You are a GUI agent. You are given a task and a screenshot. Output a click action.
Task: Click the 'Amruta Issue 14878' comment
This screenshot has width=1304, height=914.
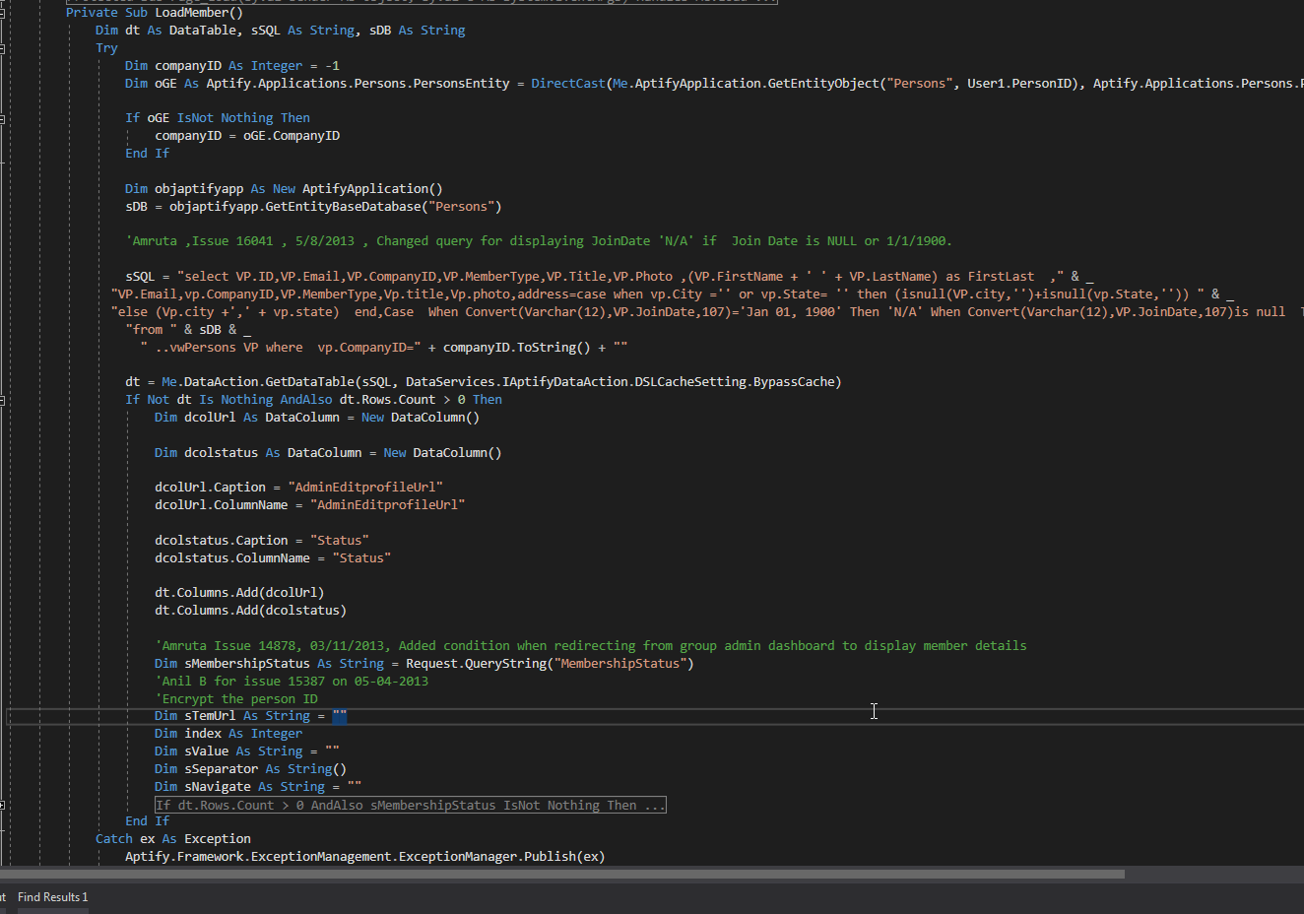[x=591, y=646]
